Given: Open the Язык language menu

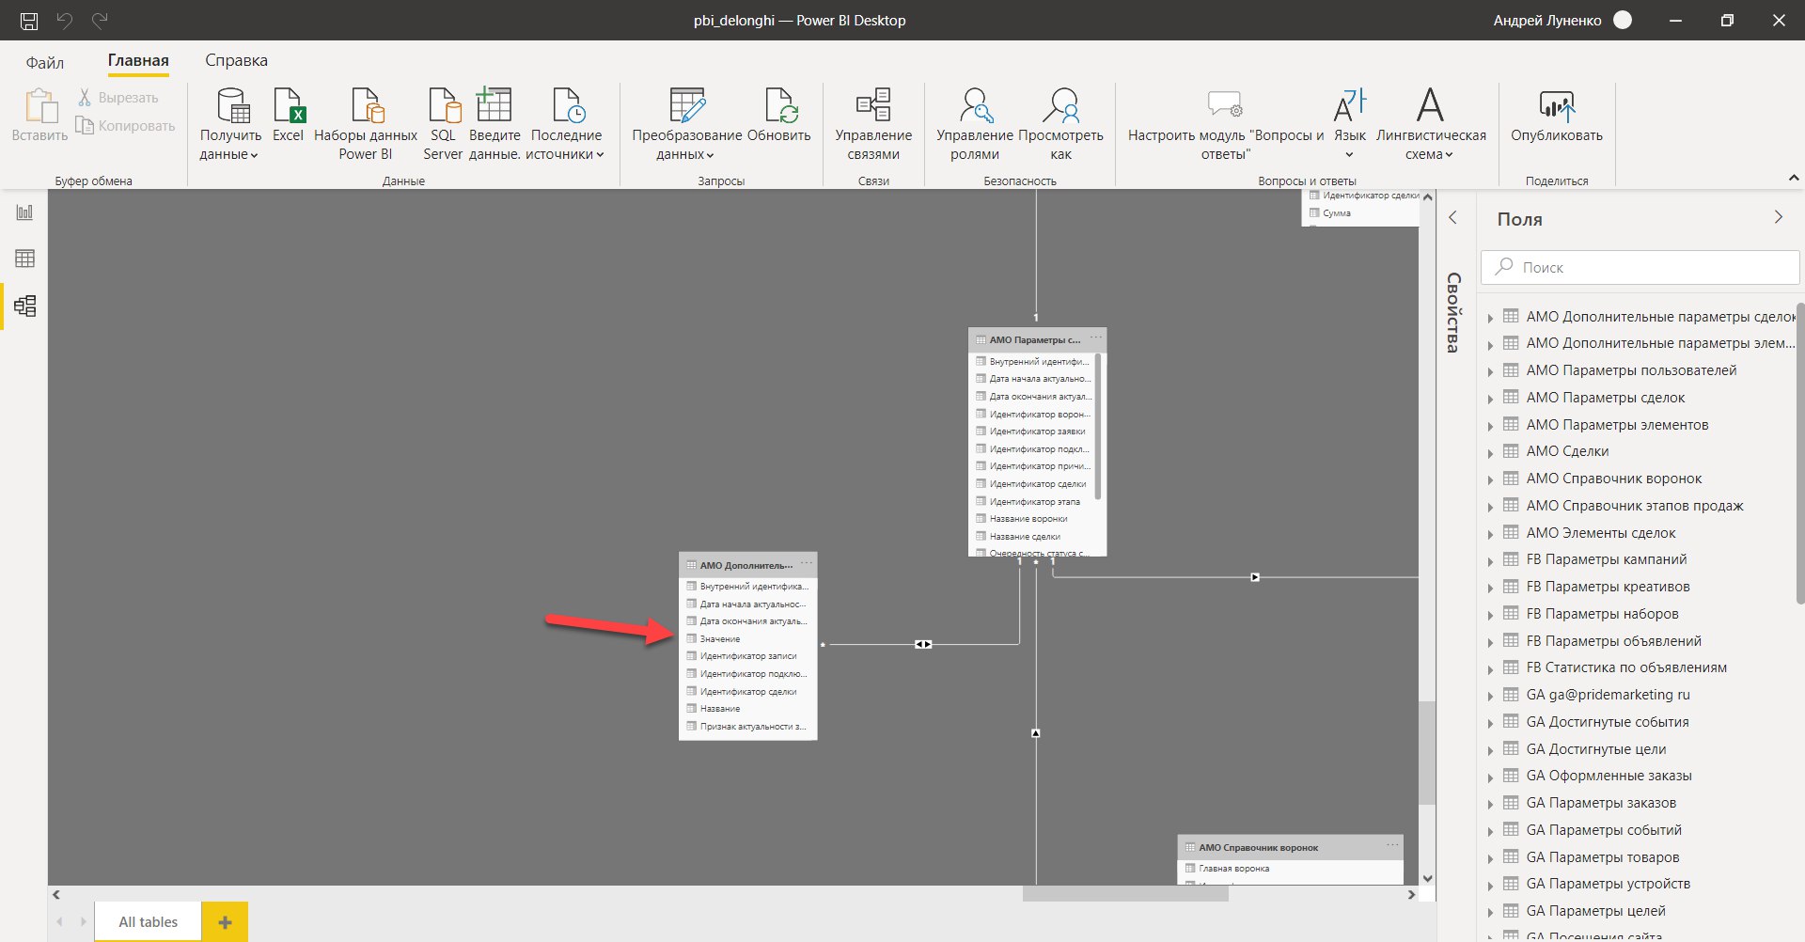Looking at the screenshot, I should tap(1350, 123).
